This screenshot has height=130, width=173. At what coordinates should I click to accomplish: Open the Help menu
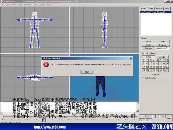(49, 5)
